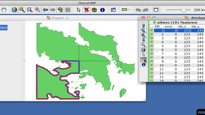Screen dimensions: 205x115
Task: Choose the Fence box tool
Action: pyautogui.click(x=94, y=10)
